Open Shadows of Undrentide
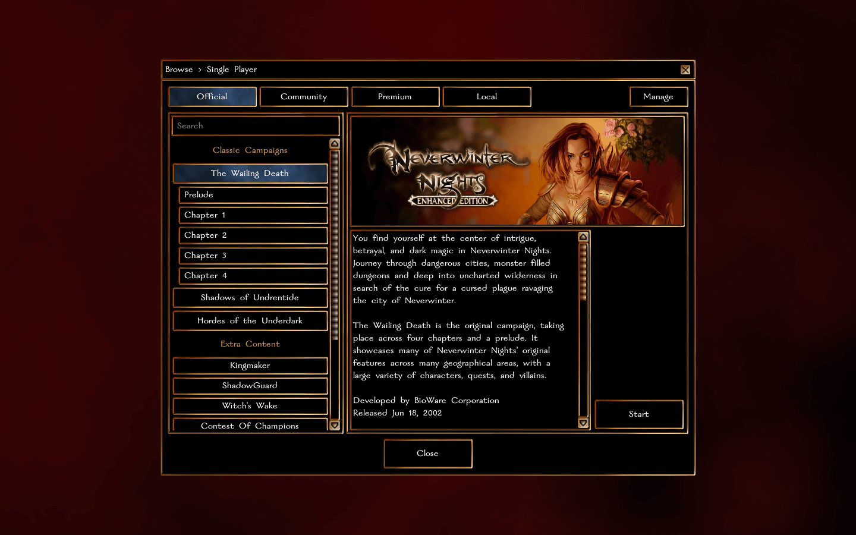This screenshot has height=535, width=856. pos(250,297)
